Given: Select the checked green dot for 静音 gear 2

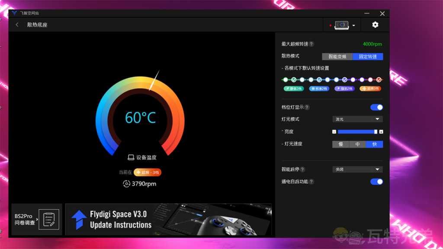Looking at the screenshot, I should [294, 80].
